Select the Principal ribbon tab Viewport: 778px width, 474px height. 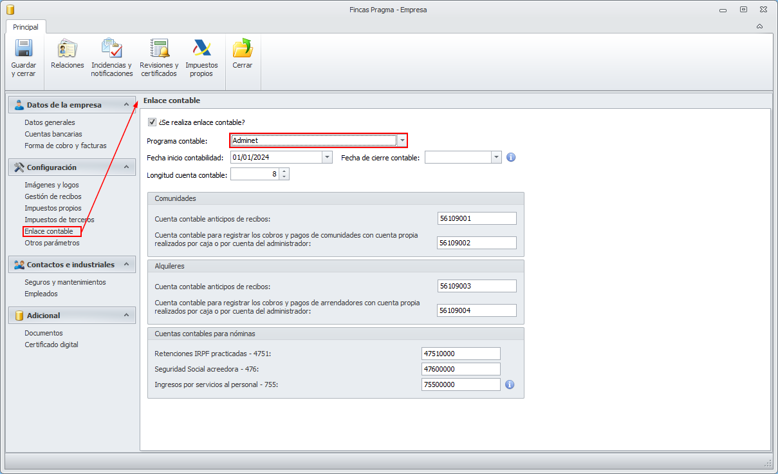(x=26, y=27)
